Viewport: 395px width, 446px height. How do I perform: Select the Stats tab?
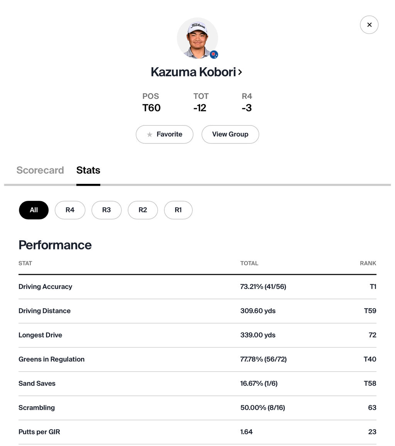[88, 170]
